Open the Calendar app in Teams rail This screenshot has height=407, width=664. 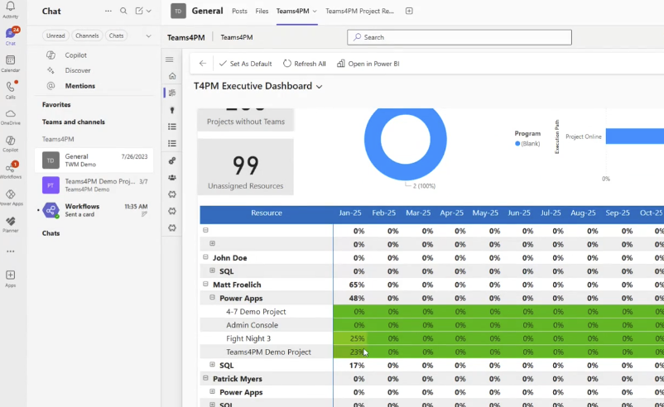pos(11,63)
